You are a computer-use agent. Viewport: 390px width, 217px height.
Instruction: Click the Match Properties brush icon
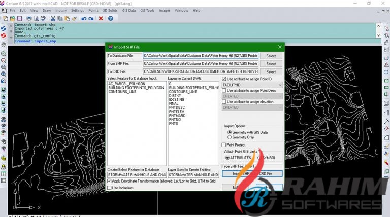point(74,18)
